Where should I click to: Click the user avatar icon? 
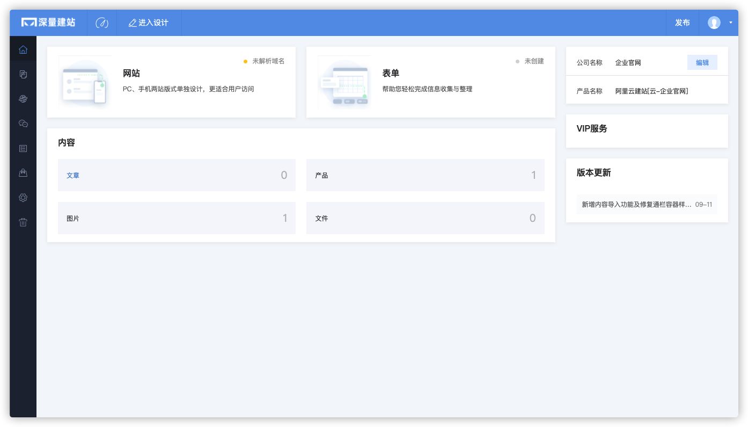pos(714,23)
